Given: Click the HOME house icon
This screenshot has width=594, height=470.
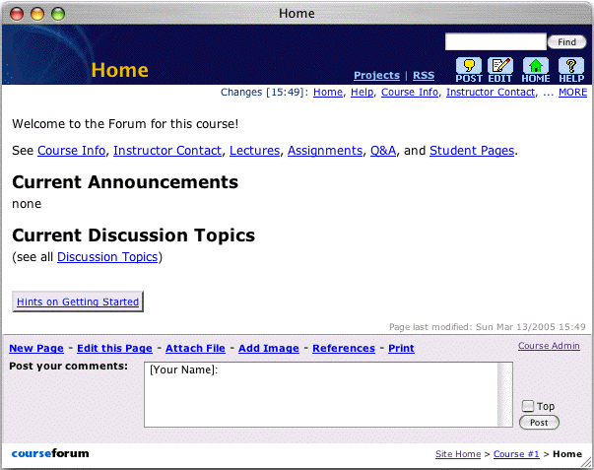Looking at the screenshot, I should (x=536, y=70).
